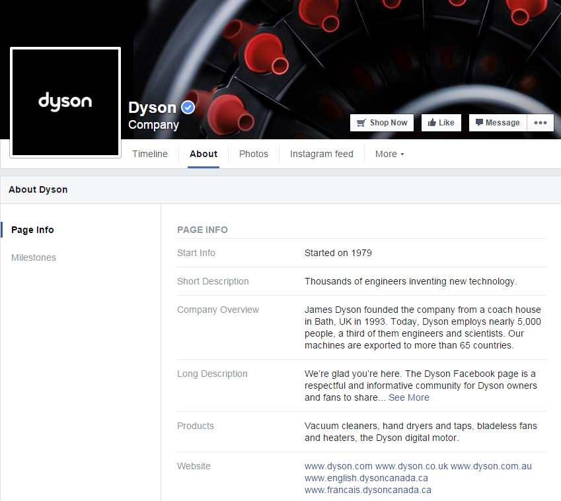Expand the More dropdown menu
The height and width of the screenshot is (501, 561).
tap(389, 154)
